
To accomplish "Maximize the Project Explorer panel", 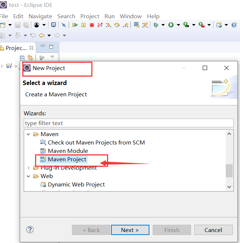I will click(x=51, y=47).
